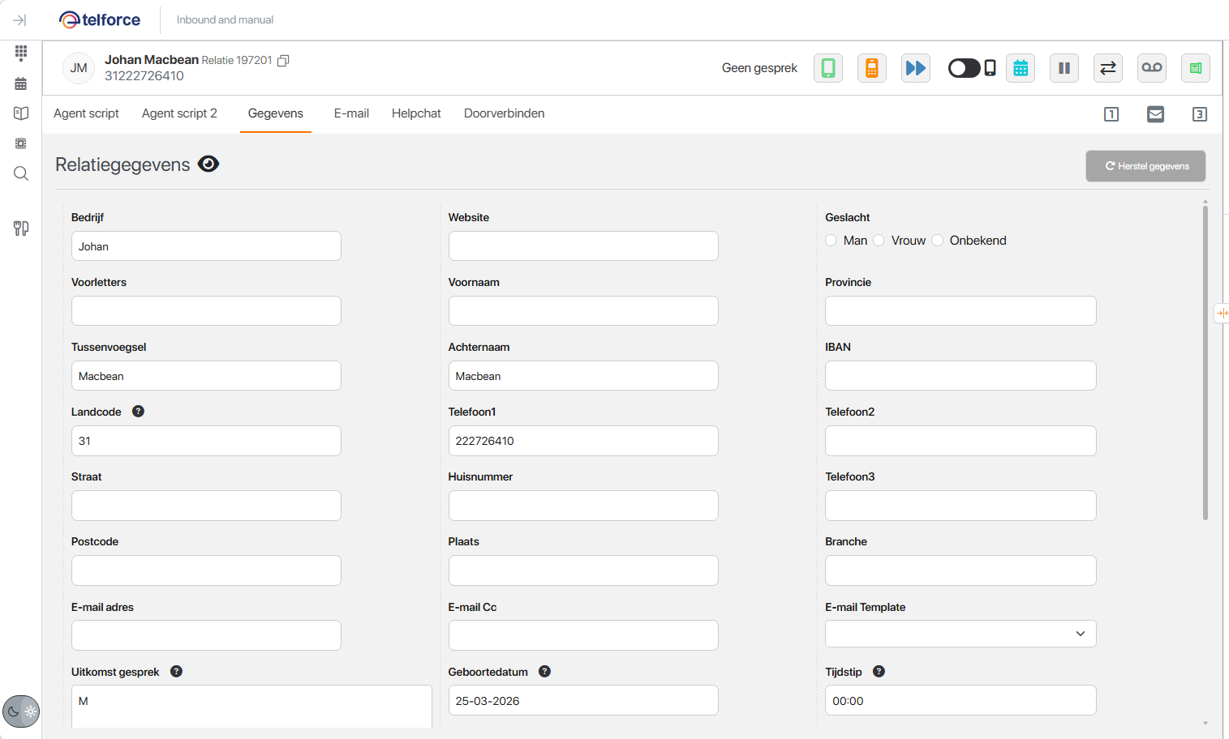This screenshot has width=1229, height=739.
Task: Select the Vrouw gender radio button
Action: click(x=879, y=241)
